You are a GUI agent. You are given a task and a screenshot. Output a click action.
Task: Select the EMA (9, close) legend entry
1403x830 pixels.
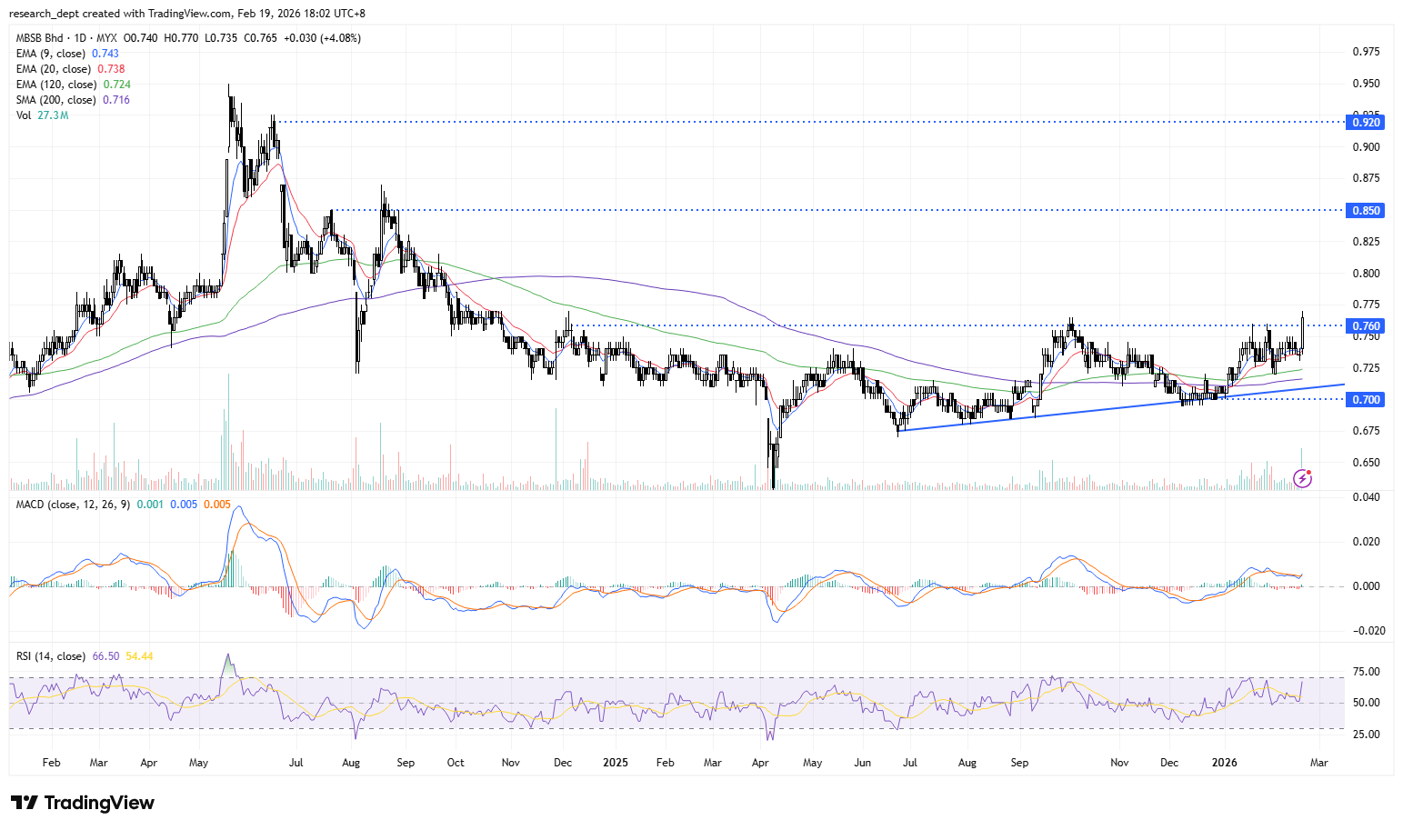pyautogui.click(x=54, y=54)
